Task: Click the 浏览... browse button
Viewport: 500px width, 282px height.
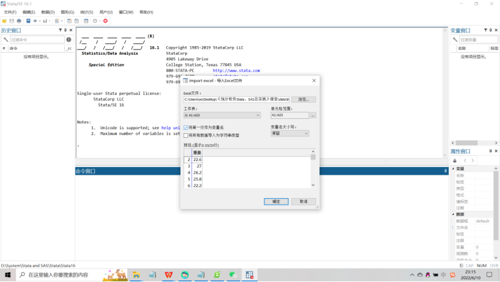Action: pos(304,99)
